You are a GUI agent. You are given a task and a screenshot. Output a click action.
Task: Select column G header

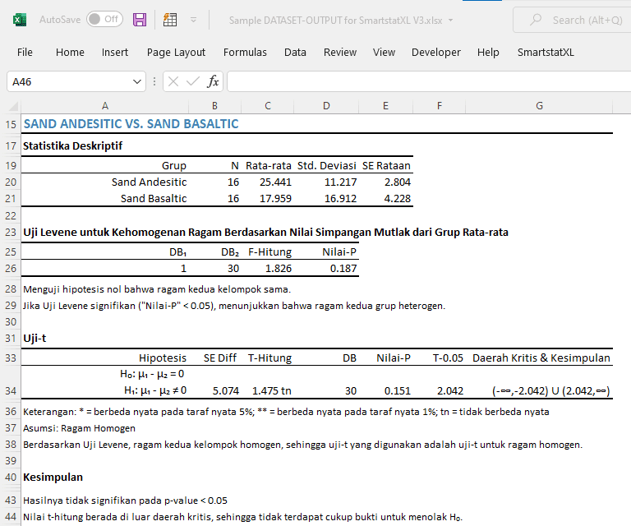[x=538, y=105]
